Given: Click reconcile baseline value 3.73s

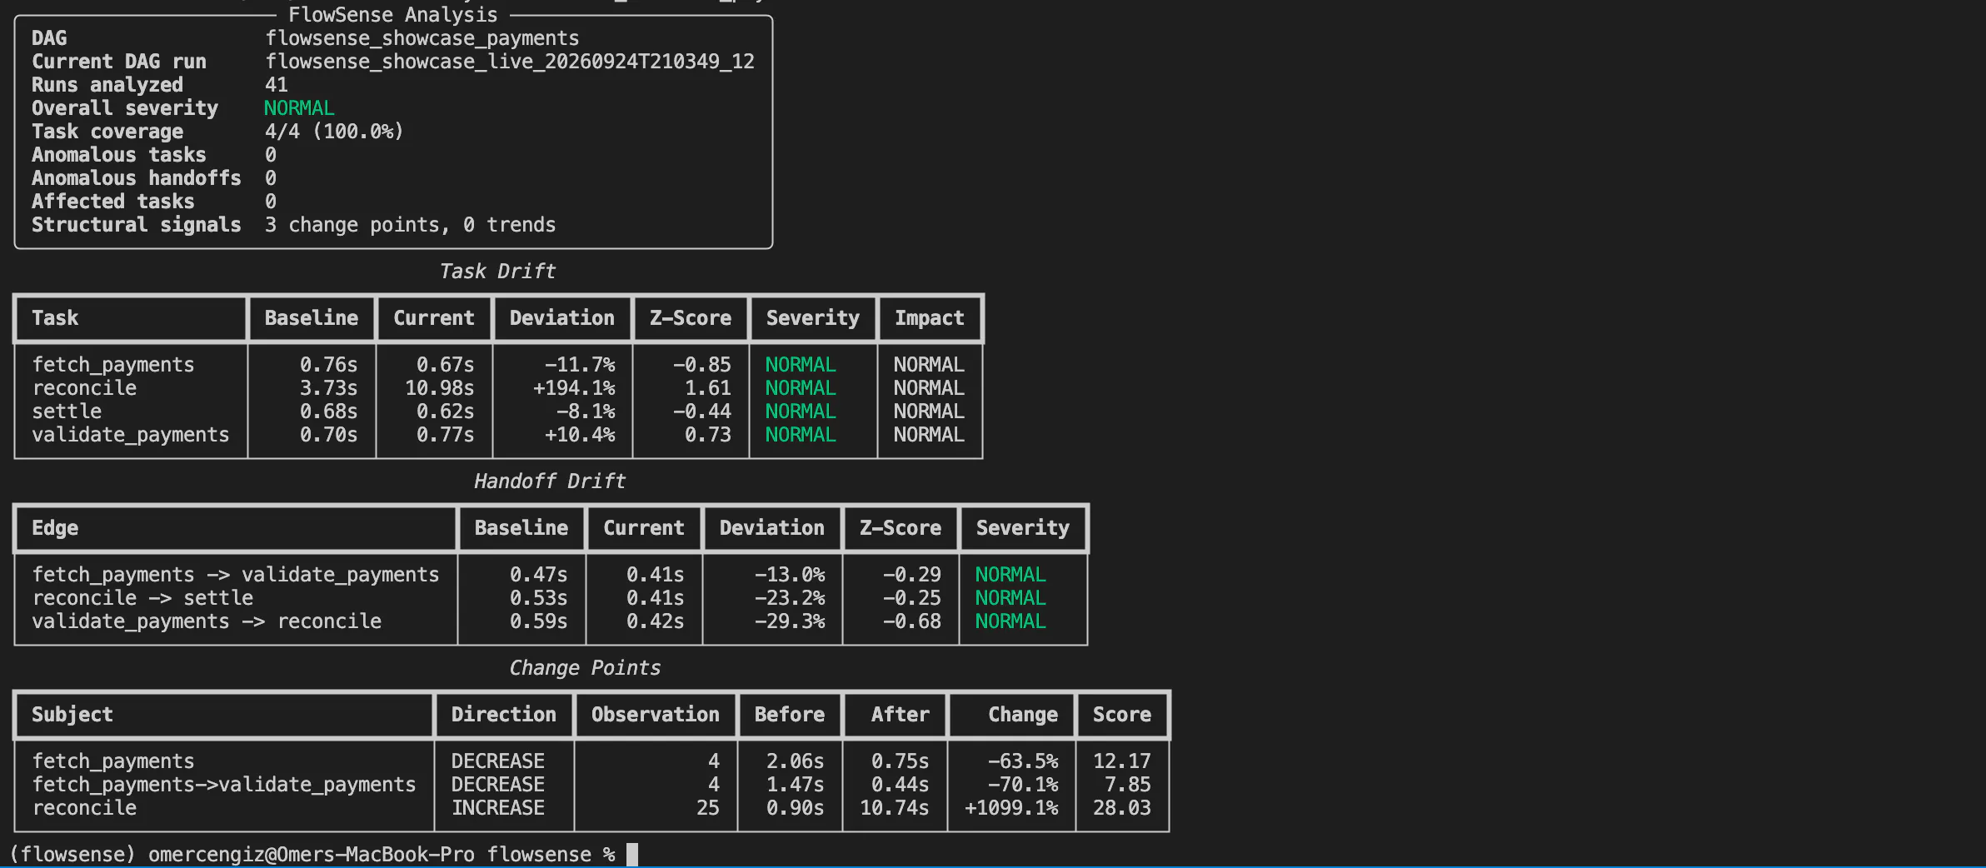Looking at the screenshot, I should (x=328, y=388).
